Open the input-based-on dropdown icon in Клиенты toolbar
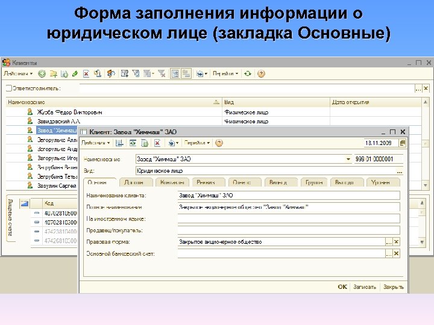 tap(202, 74)
